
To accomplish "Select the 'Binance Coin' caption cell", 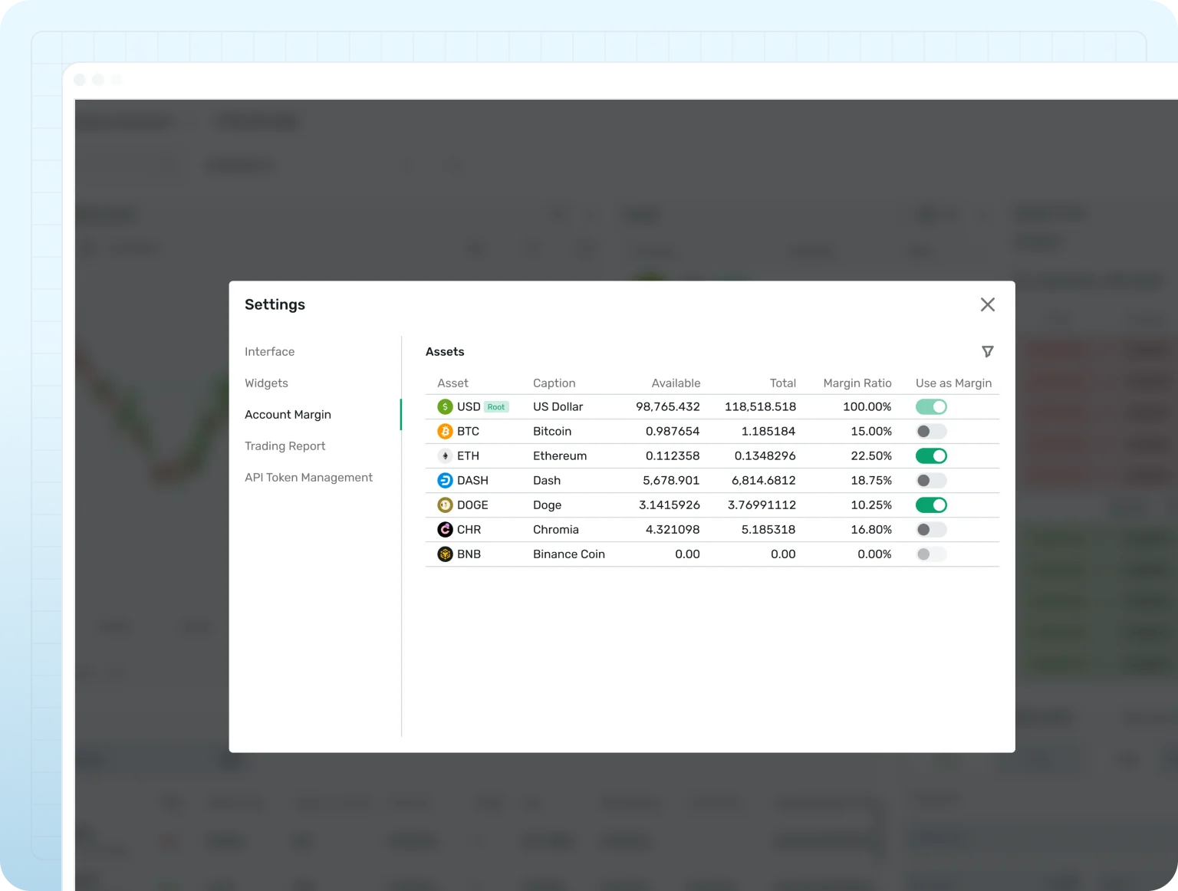I will (x=569, y=554).
